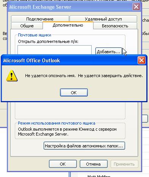Click the Режим использования почтового ящика label

(57, 123)
